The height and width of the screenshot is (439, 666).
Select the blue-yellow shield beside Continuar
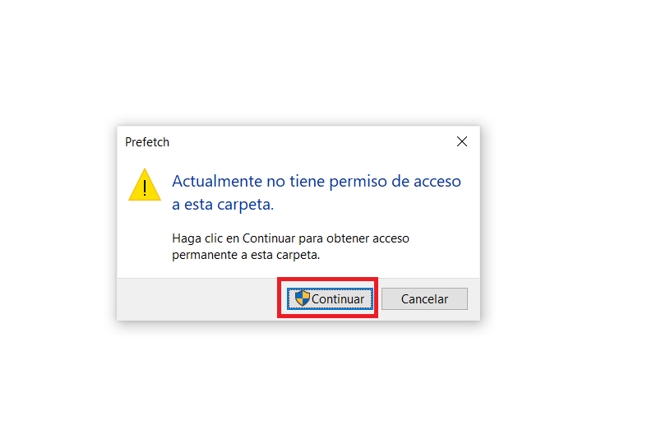(x=303, y=298)
